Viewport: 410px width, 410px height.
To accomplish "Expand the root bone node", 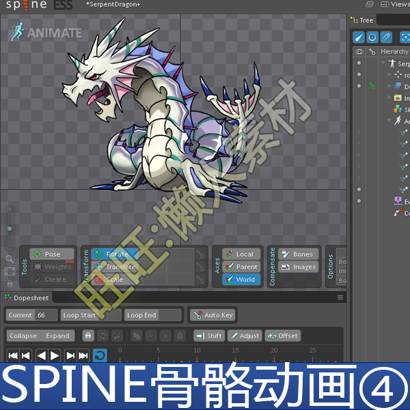I will pos(389,74).
